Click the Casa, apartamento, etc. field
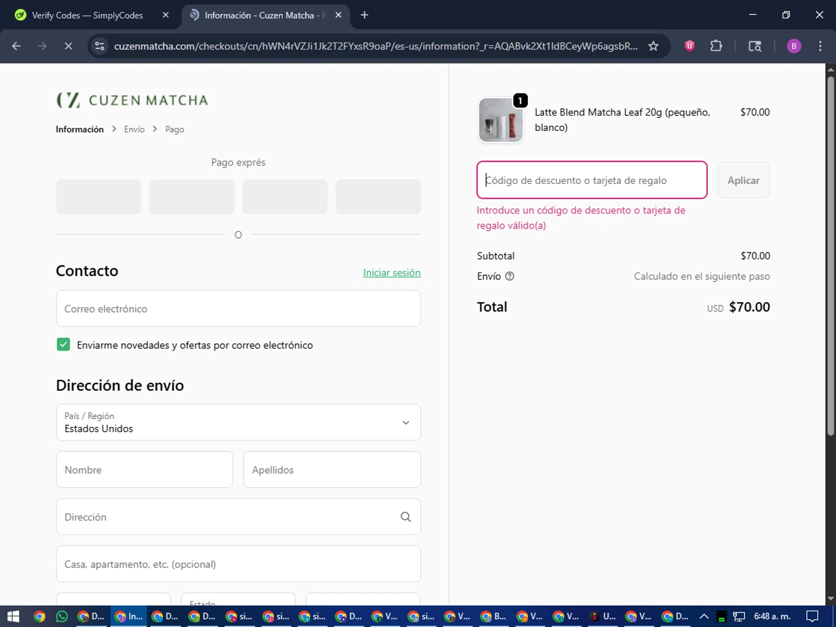Viewport: 836px width, 627px height. (239, 564)
